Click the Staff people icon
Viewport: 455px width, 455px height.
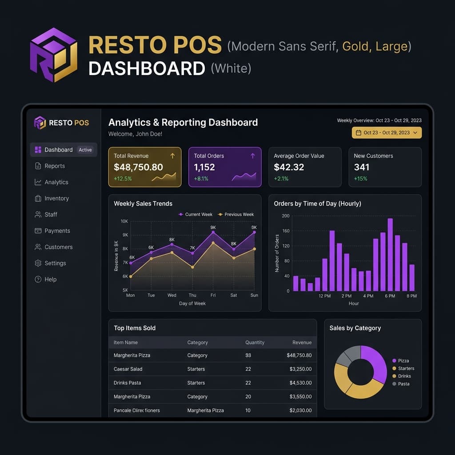[x=38, y=215]
